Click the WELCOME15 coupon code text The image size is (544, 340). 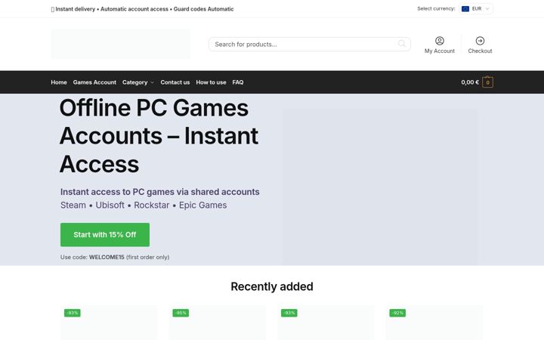pos(107,257)
